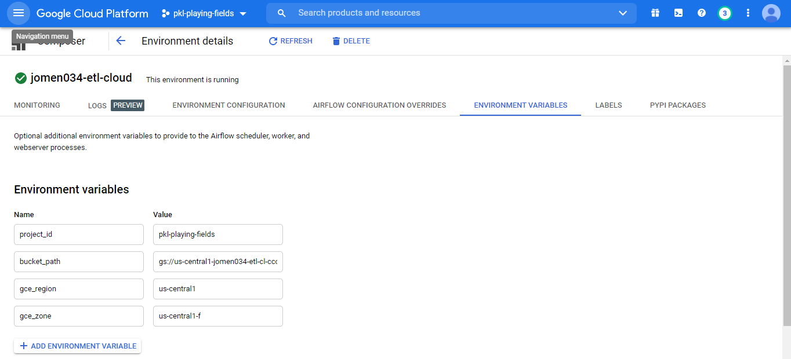Image resolution: width=791 pixels, height=359 pixels.
Task: Switch to the Labels tab
Action: pos(608,105)
